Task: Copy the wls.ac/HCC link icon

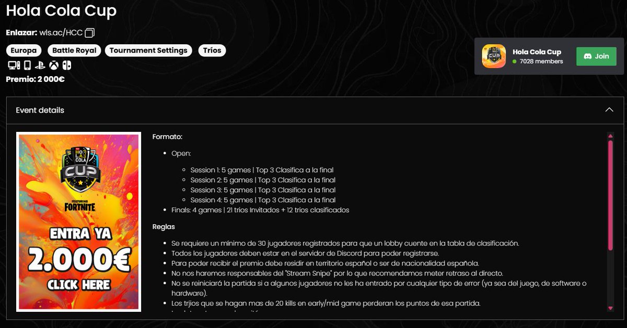Action: (x=89, y=33)
